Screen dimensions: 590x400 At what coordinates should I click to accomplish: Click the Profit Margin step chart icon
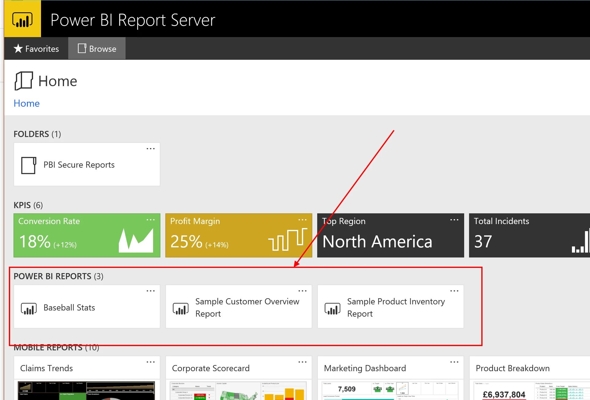coord(288,239)
